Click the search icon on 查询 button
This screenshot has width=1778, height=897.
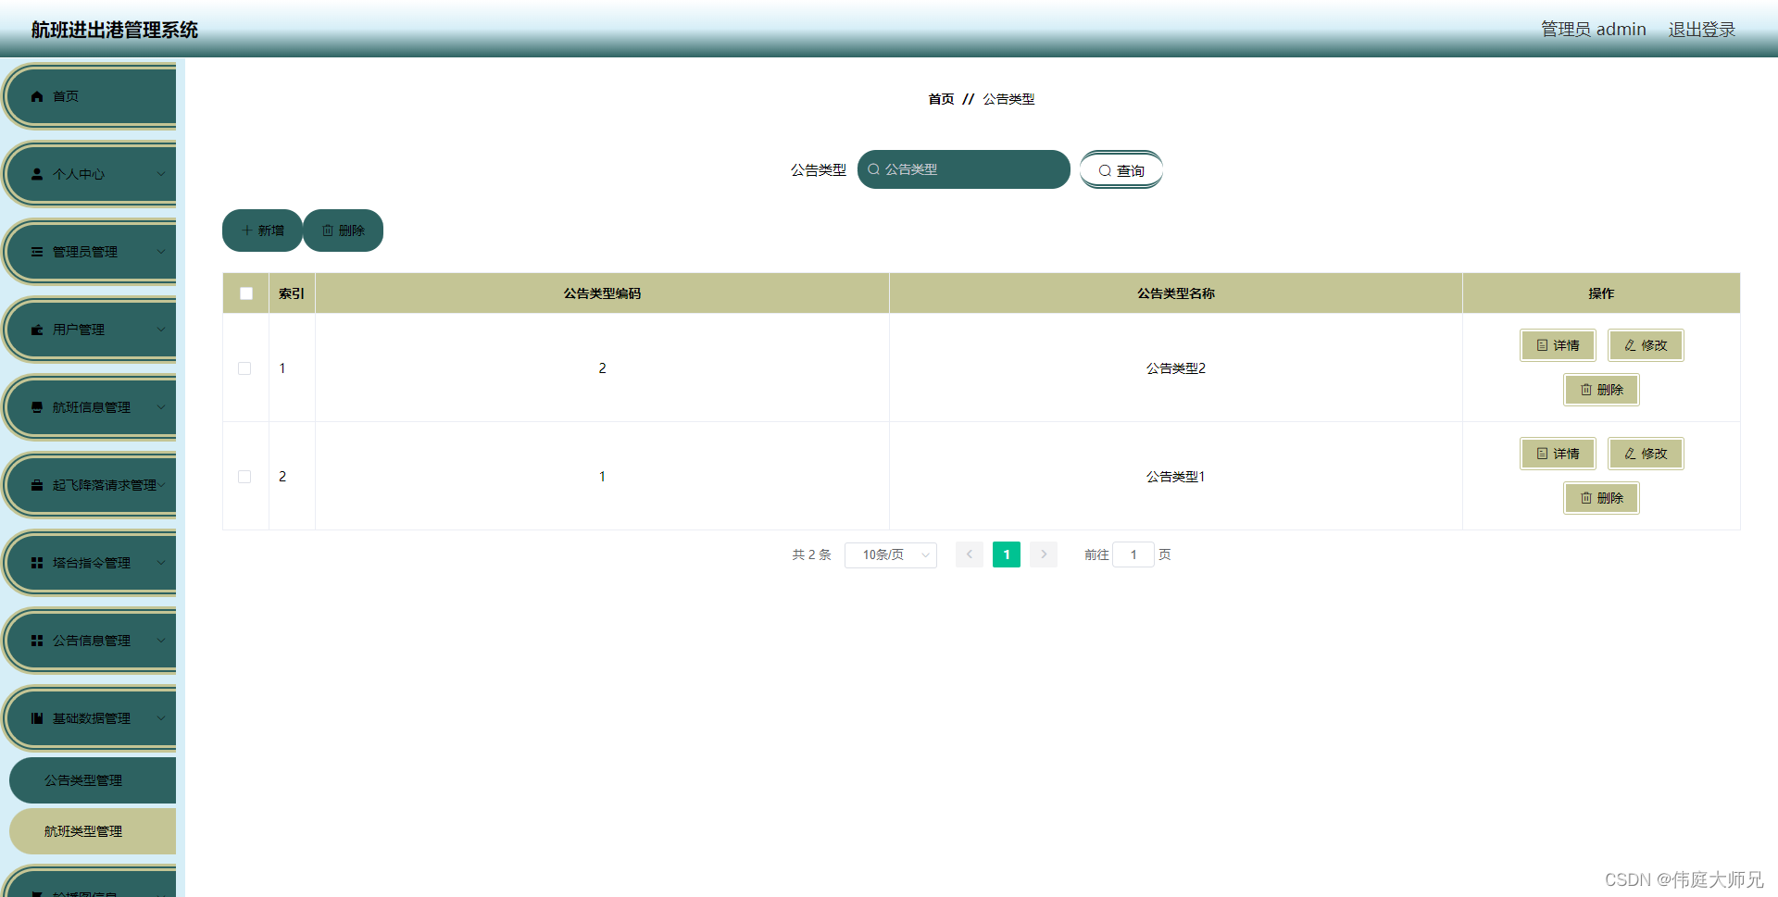tap(1105, 170)
